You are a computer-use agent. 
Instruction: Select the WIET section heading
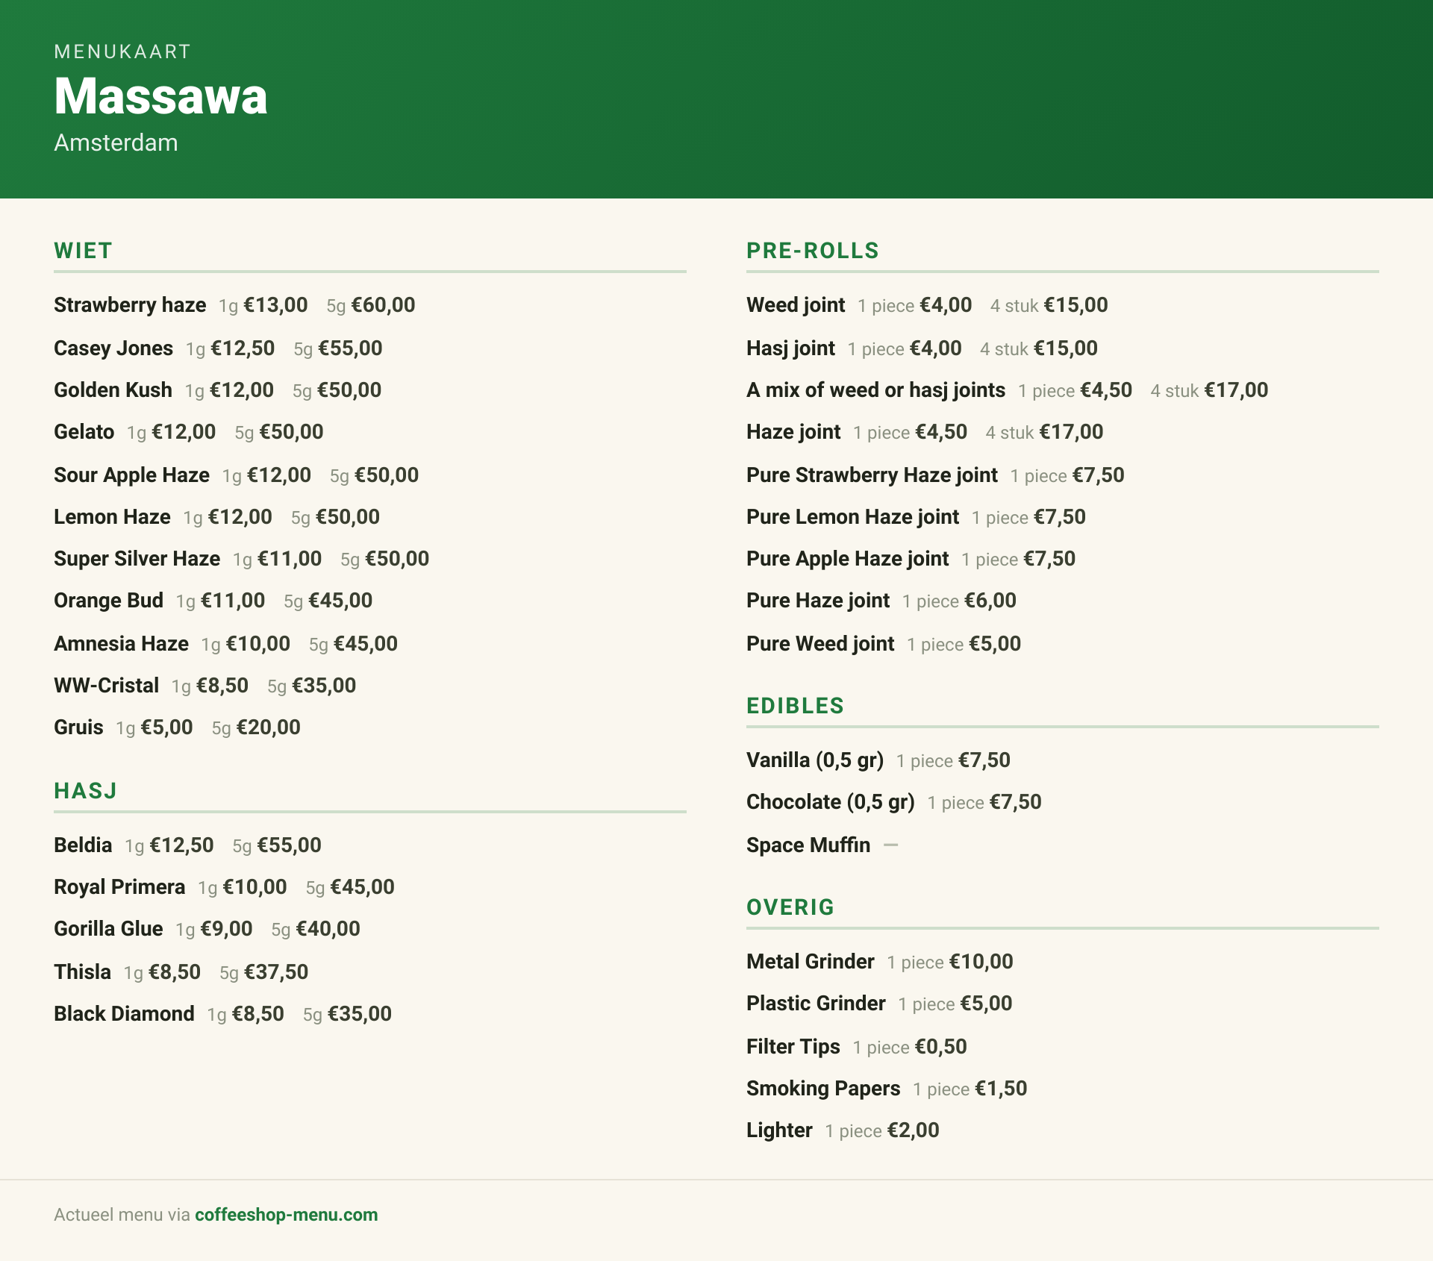tap(83, 251)
